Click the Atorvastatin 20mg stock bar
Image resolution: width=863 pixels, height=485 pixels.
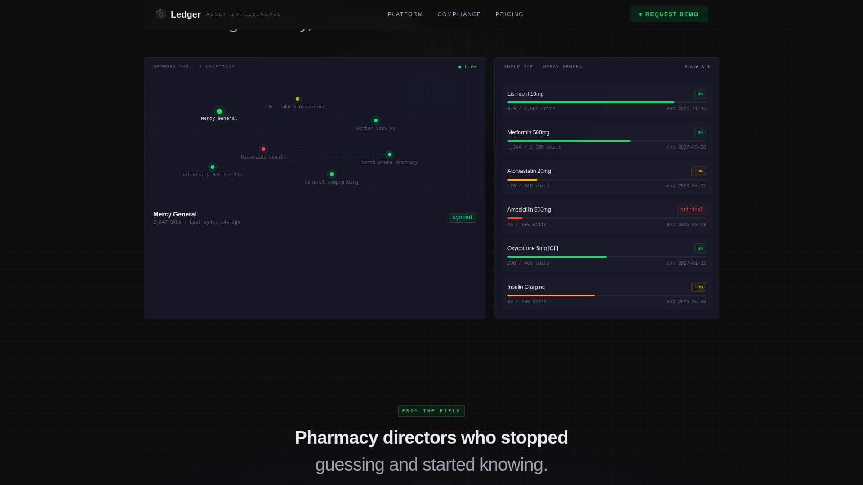pos(606,180)
